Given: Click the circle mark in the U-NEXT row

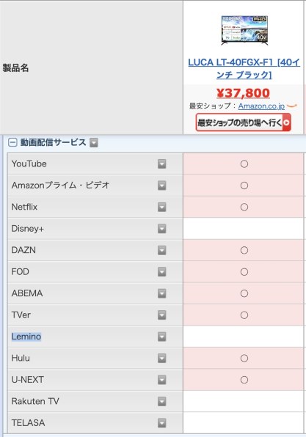Looking at the screenshot, I should click(244, 380).
